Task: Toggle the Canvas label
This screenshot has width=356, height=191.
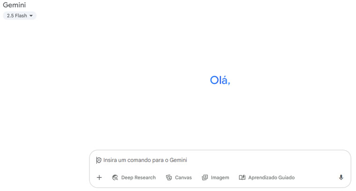Action: point(183,177)
